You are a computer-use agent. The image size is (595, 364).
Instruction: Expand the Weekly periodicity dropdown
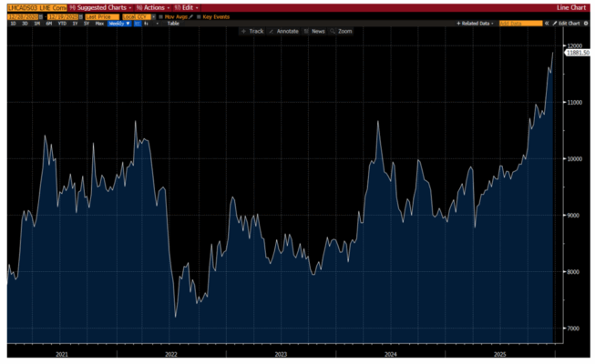[x=119, y=24]
